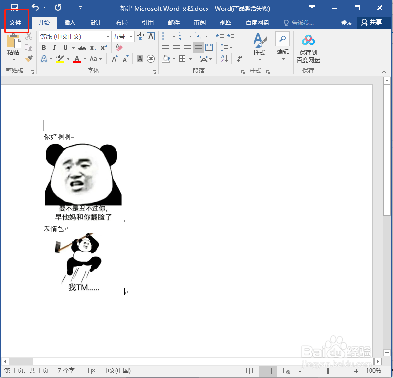
Task: Click the Undo arrow icon
Action: (35, 8)
